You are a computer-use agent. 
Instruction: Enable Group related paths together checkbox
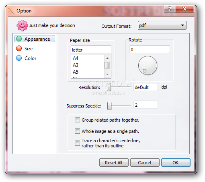pyautogui.click(x=77, y=120)
